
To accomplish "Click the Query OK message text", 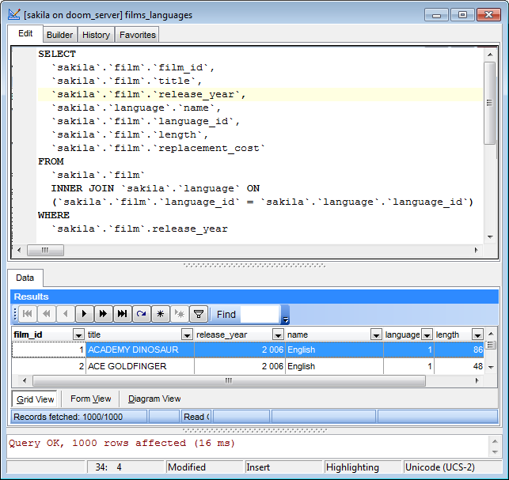I will coord(122,443).
